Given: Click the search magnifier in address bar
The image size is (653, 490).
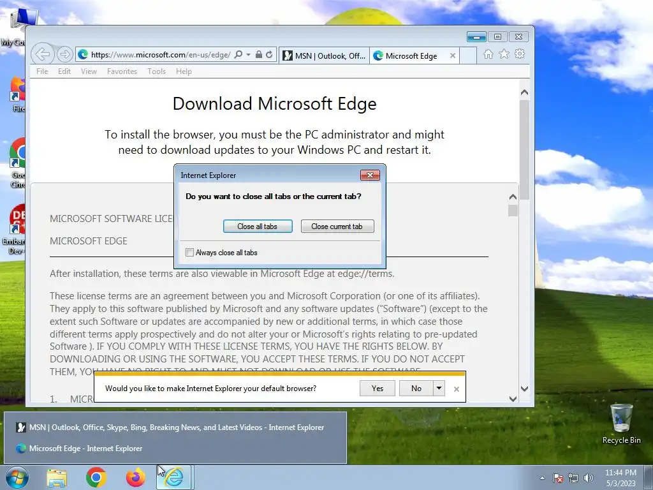Looking at the screenshot, I should [238, 55].
